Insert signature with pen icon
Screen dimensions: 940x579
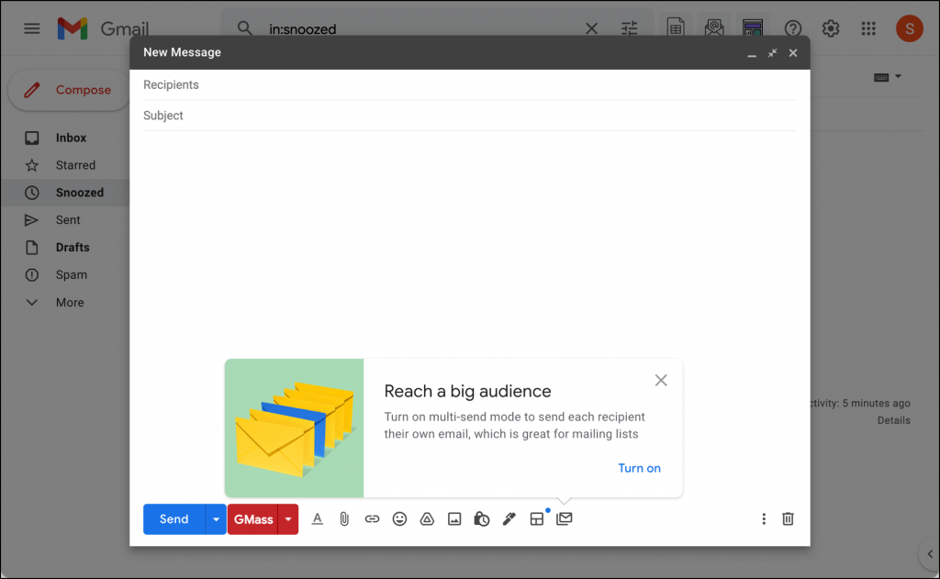[509, 519]
